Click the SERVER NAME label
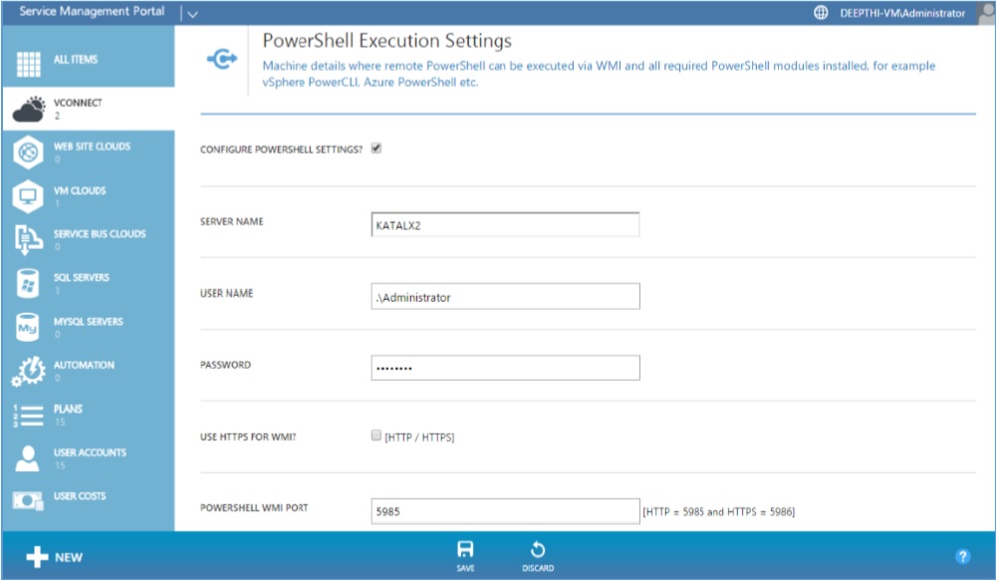The height and width of the screenshot is (581, 996). [231, 222]
